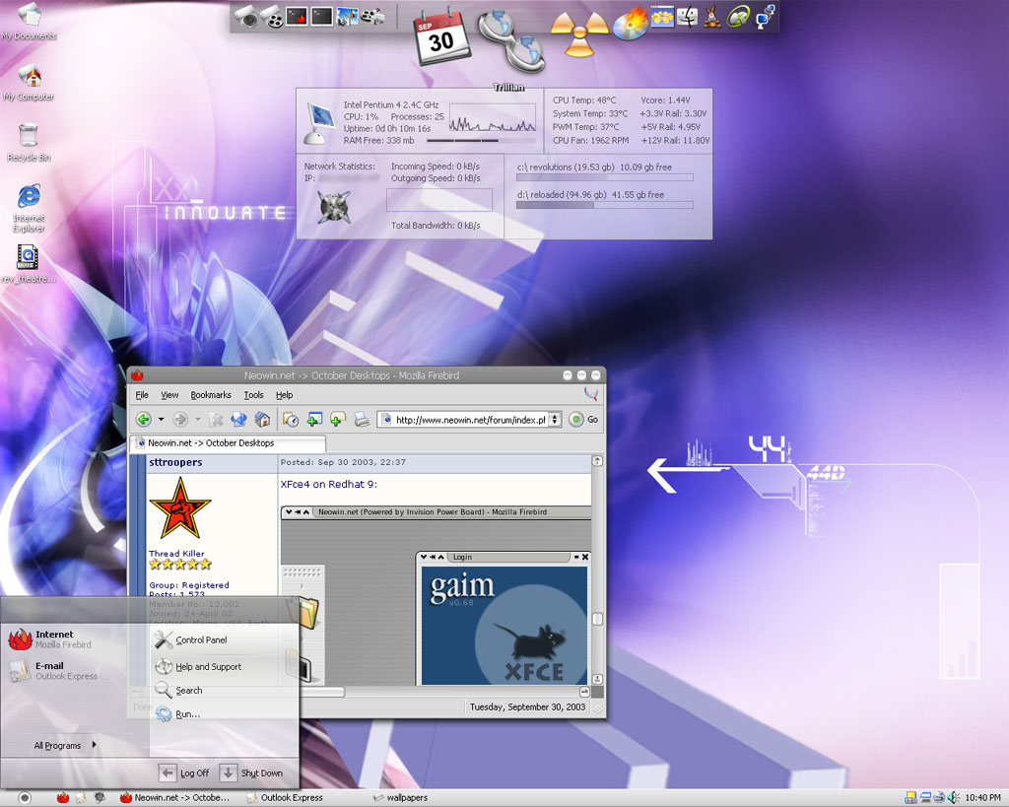This screenshot has height=807, width=1009.
Task: Open the Bookmarks menu in Firebird
Action: click(210, 395)
